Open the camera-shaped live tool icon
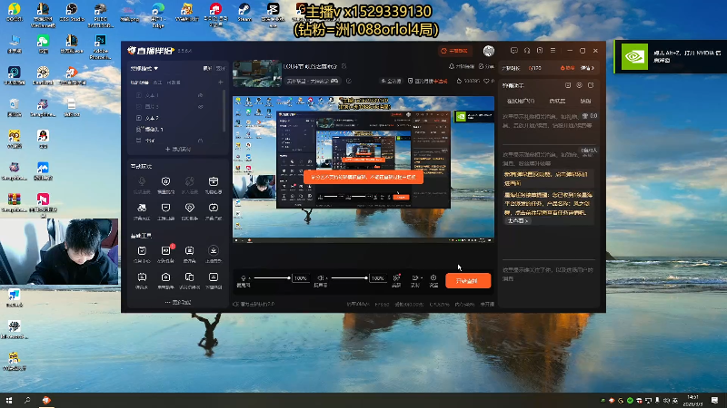The image size is (727, 408). pos(165,277)
